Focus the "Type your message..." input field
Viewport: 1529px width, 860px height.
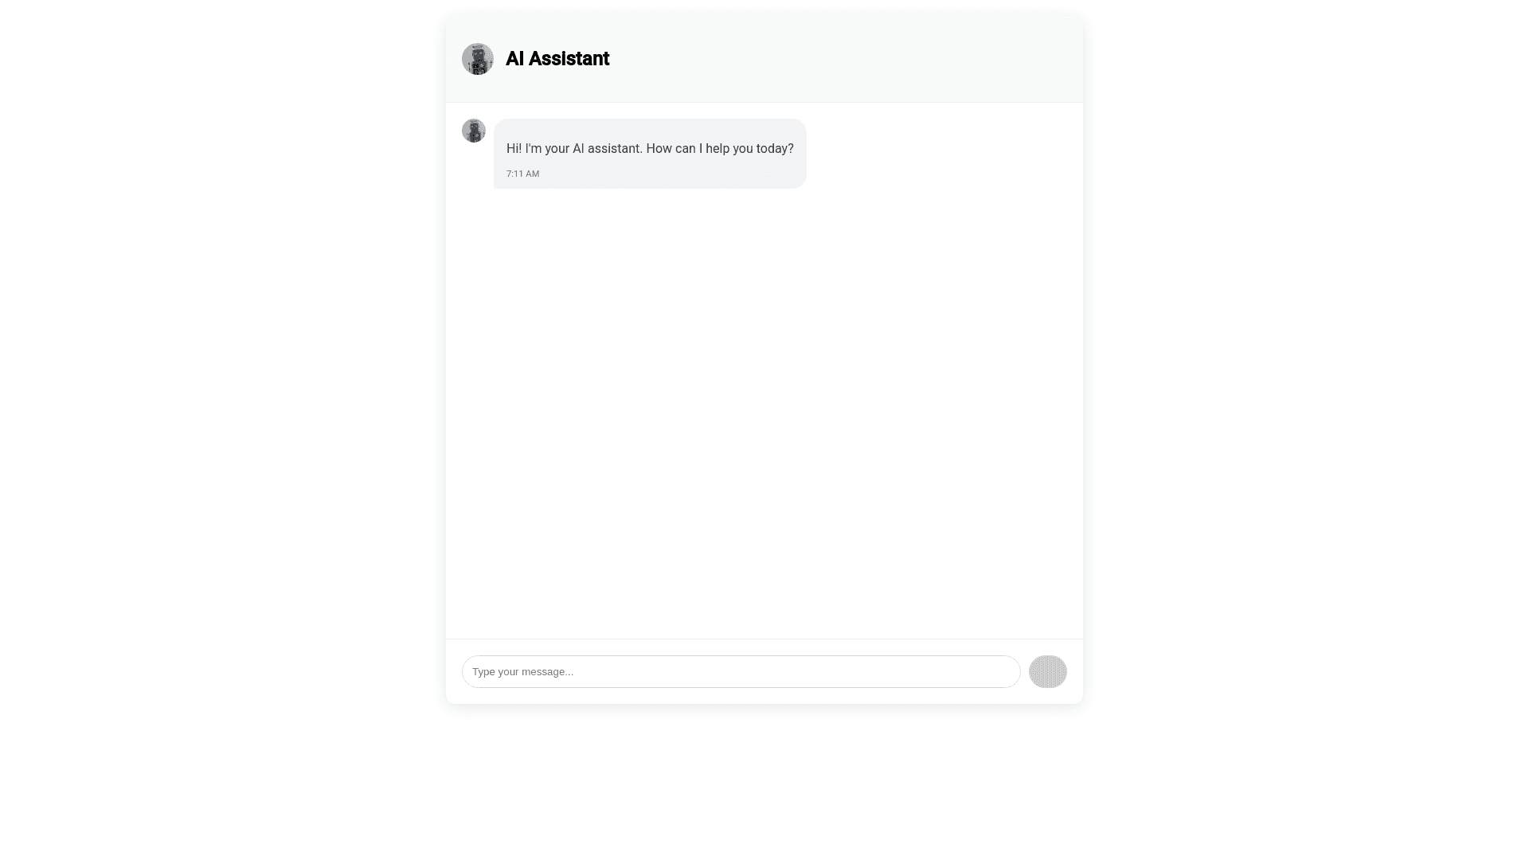[x=741, y=671]
